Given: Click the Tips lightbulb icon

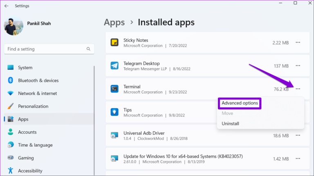Looking at the screenshot, I should 115,112.
